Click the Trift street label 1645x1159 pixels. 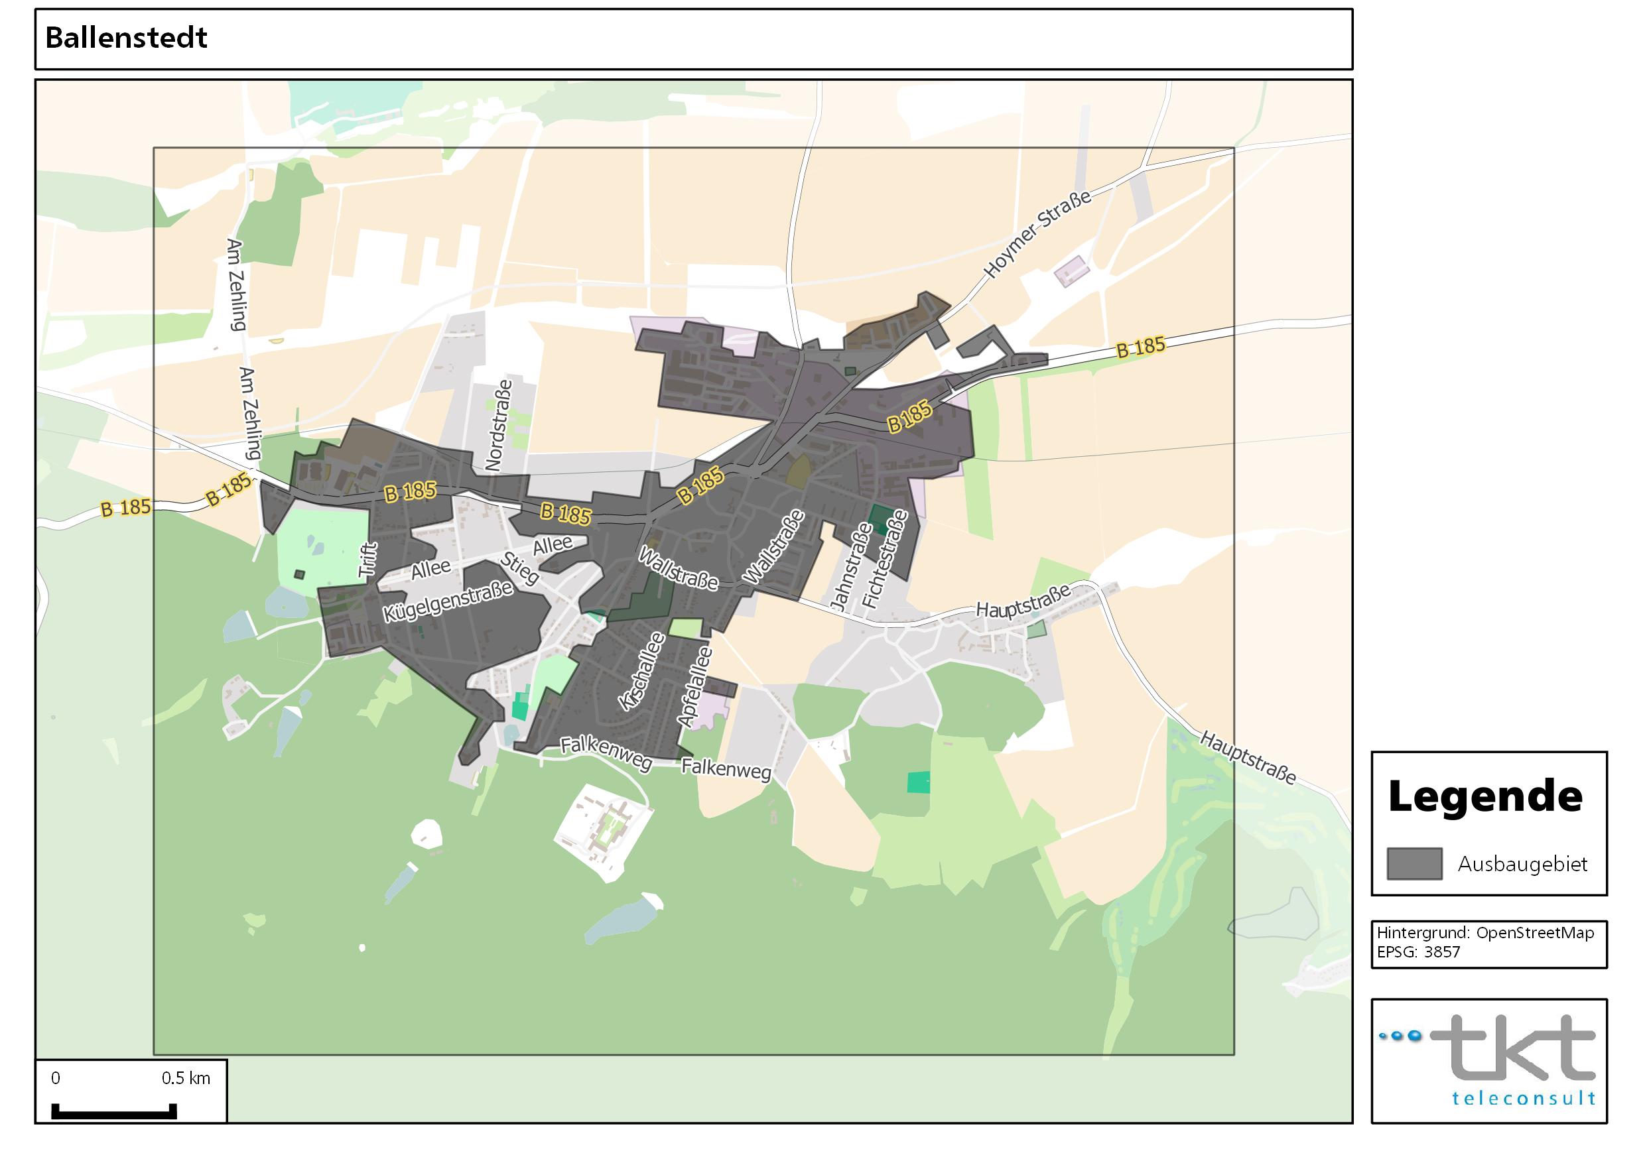tap(367, 560)
